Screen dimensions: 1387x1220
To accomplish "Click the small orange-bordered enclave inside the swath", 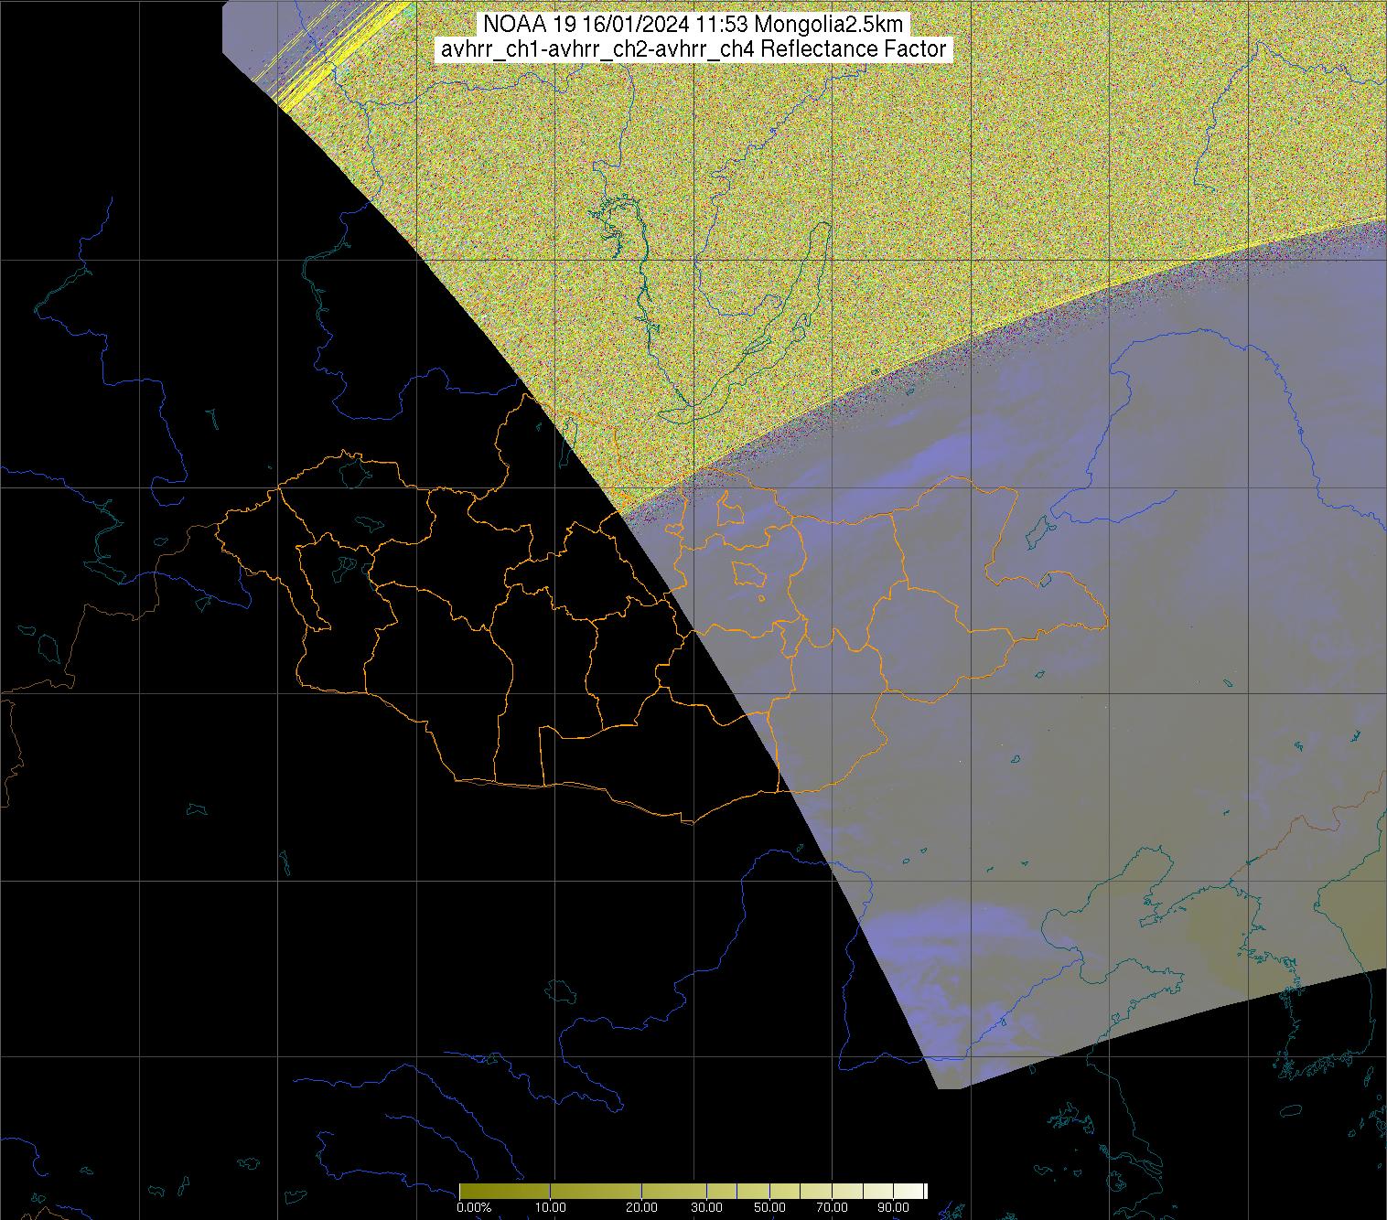I will pyautogui.click(x=748, y=573).
